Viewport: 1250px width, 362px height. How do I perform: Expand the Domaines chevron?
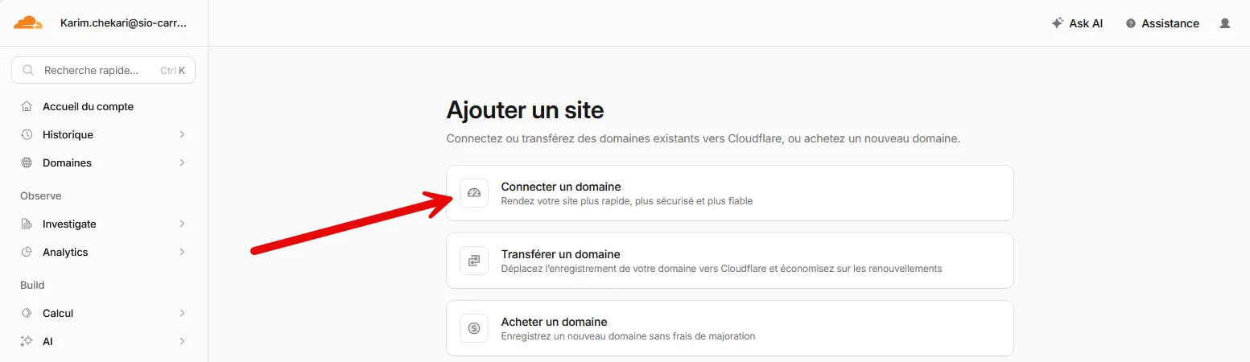182,162
